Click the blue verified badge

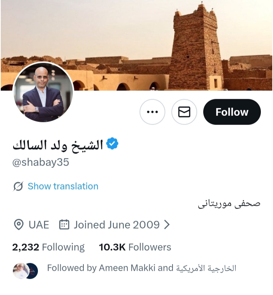coord(112,144)
